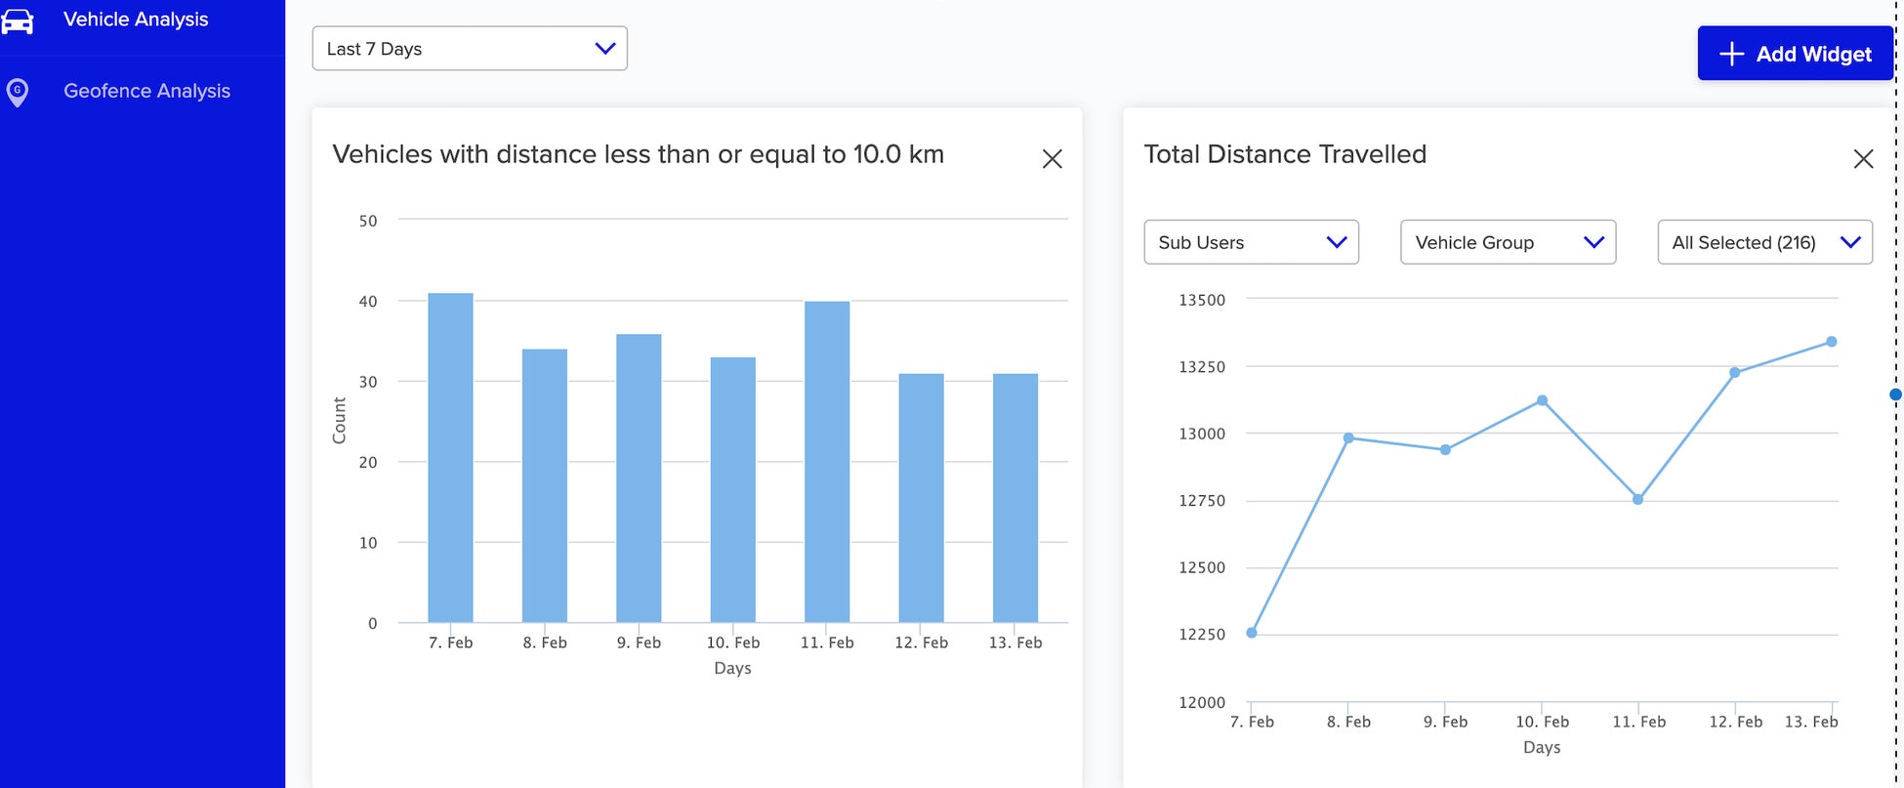The height and width of the screenshot is (788, 1904).
Task: Click the 13. Feb point on line chart
Action: point(1832,342)
